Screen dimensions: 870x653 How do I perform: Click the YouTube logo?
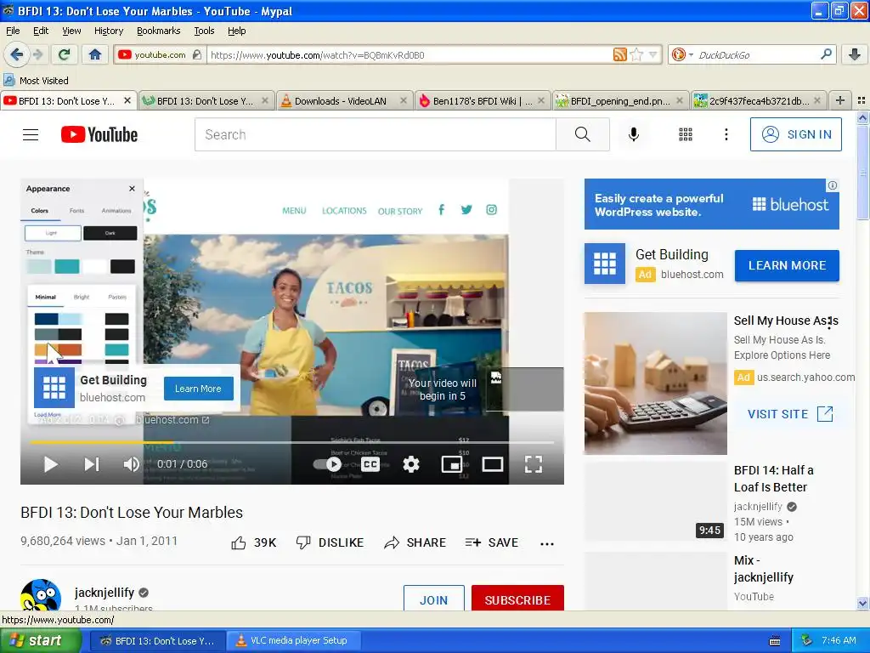point(99,134)
